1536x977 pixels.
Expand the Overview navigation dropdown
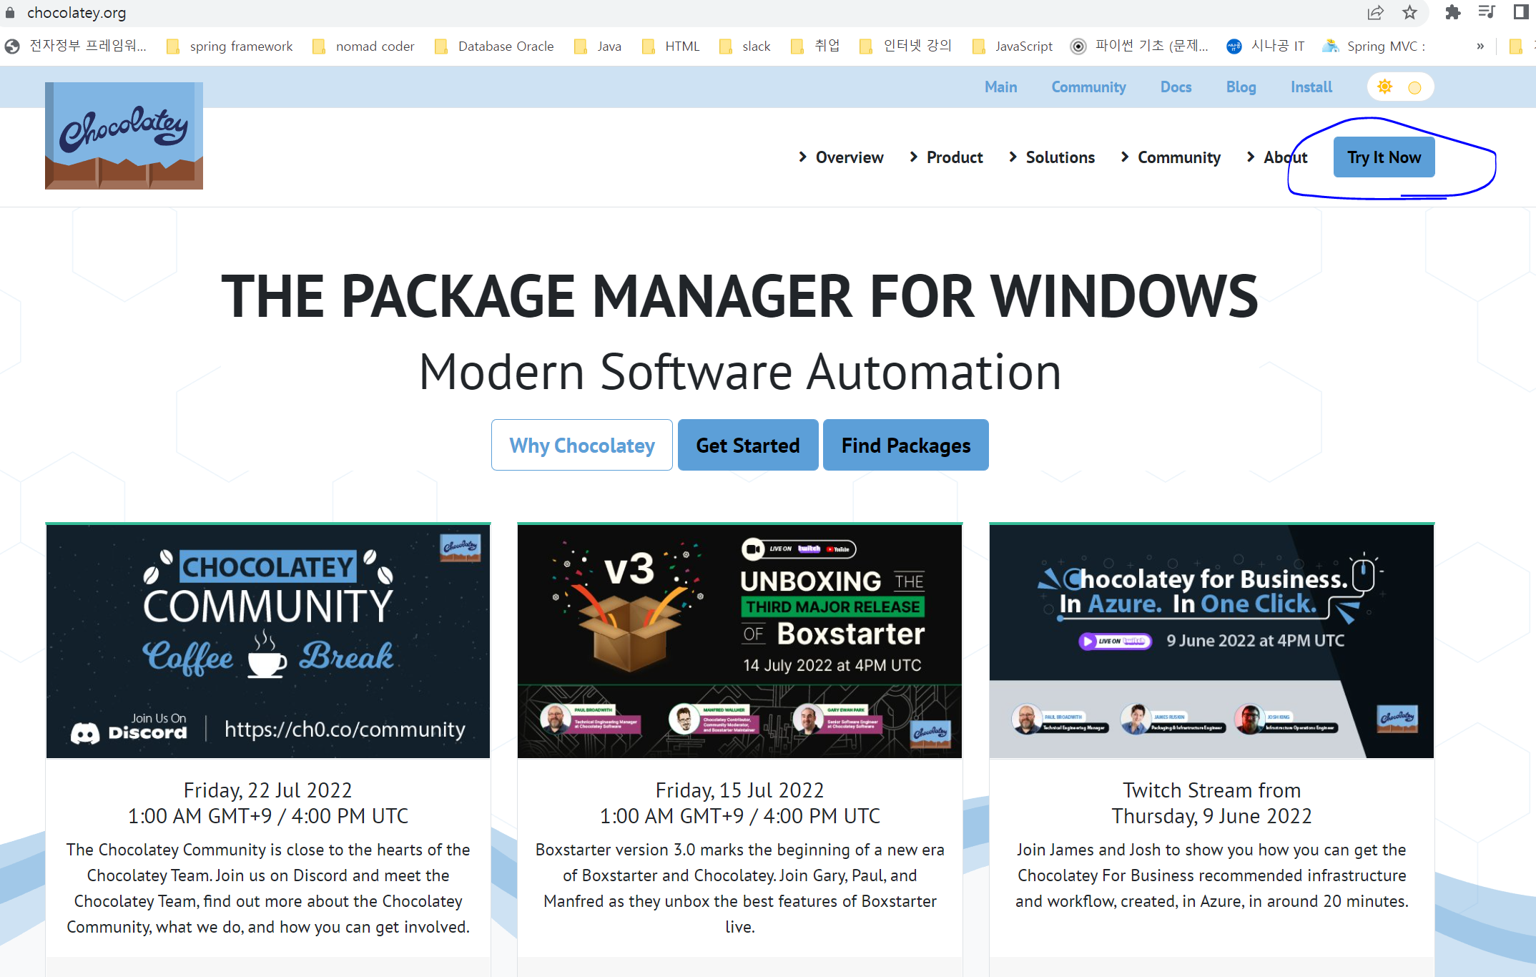pos(841,157)
